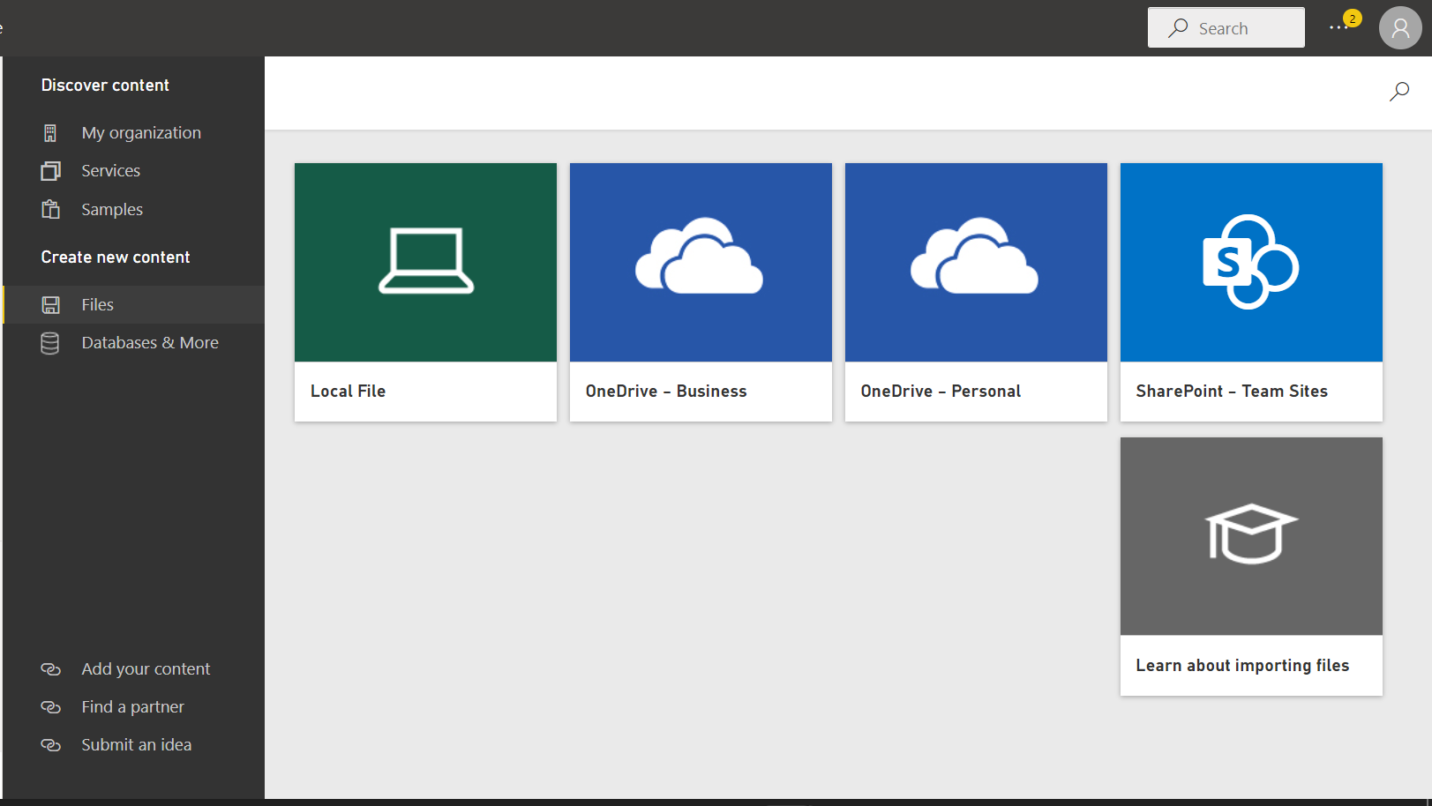The image size is (1432, 806).
Task: Select Databases & More option
Action: tap(150, 343)
